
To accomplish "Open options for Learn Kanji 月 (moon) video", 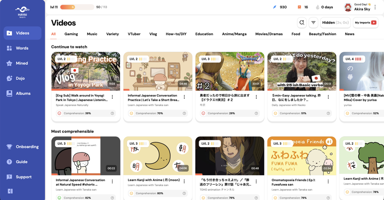I will [184, 182].
